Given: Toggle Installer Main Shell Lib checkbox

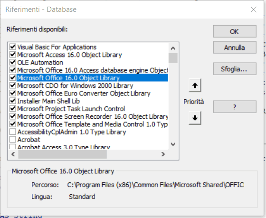Looking at the screenshot, I should point(13,101).
